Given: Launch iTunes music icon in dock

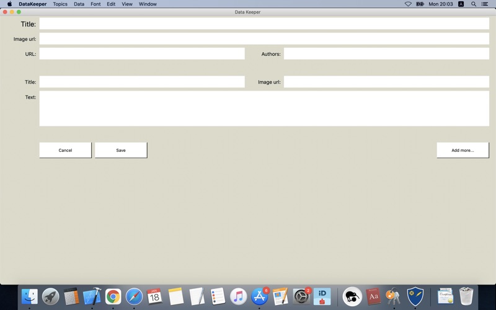Looking at the screenshot, I should coord(238,296).
